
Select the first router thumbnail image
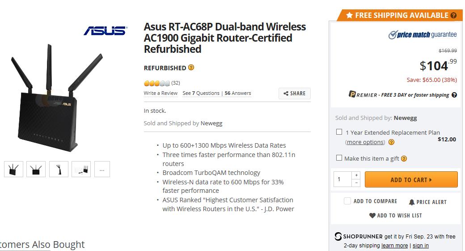click(14, 170)
